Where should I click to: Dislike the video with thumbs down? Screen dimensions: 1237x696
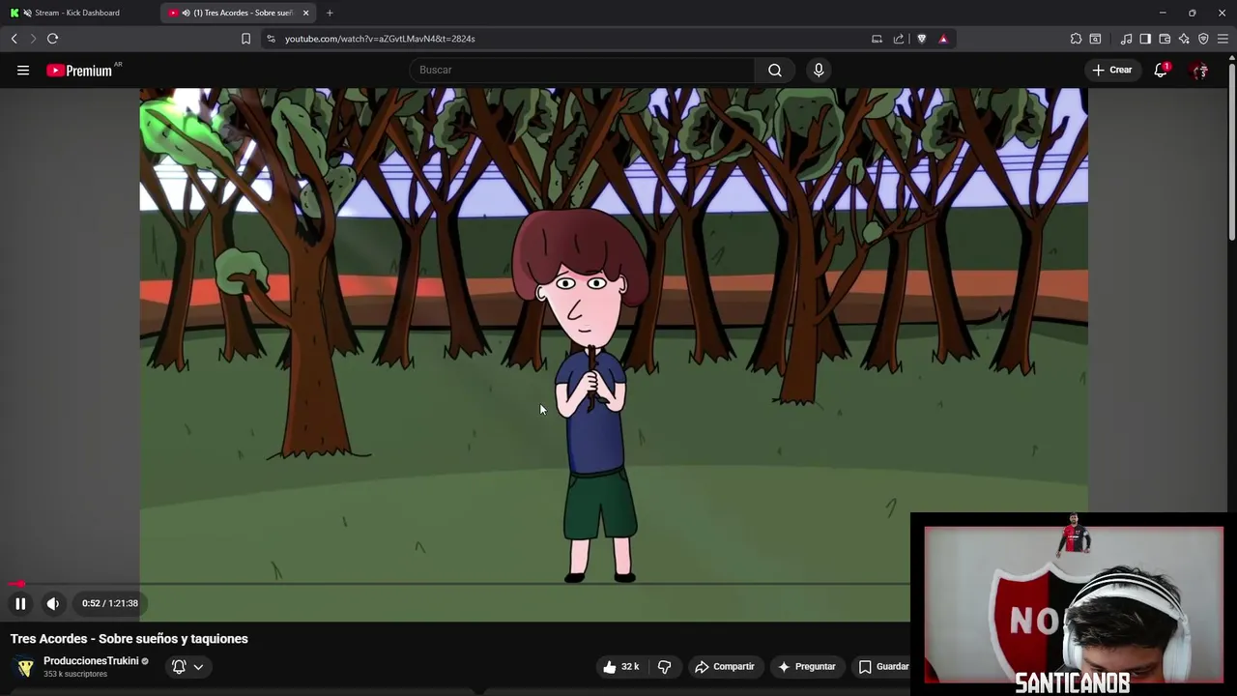coord(664,666)
